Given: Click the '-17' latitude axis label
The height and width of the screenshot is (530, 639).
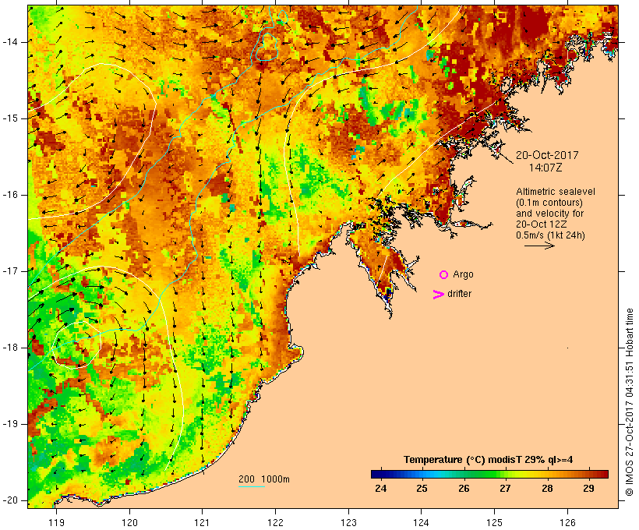Looking at the screenshot, I should [10, 271].
